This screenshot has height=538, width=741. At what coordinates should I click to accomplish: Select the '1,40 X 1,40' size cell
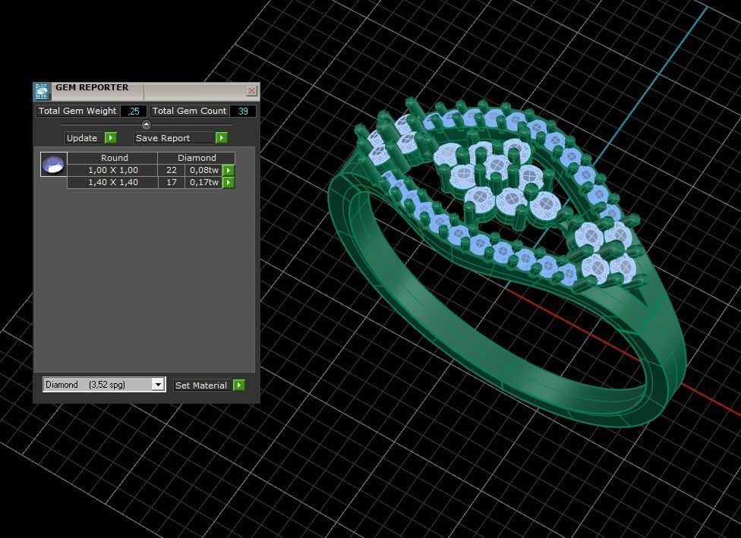[112, 182]
